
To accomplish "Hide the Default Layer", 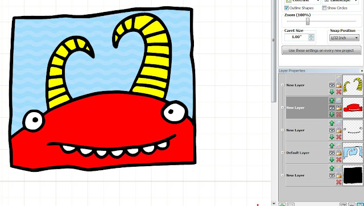I will pos(332,153).
